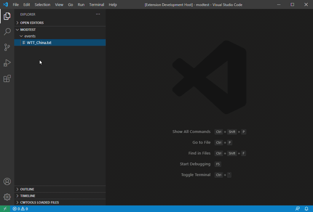The image size is (313, 212).
Task: Close the VS Code window
Action: click(306, 4)
